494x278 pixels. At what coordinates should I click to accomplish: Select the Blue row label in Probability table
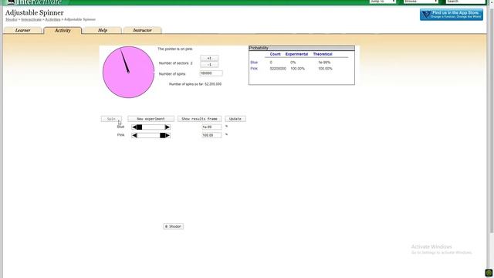[x=254, y=63]
